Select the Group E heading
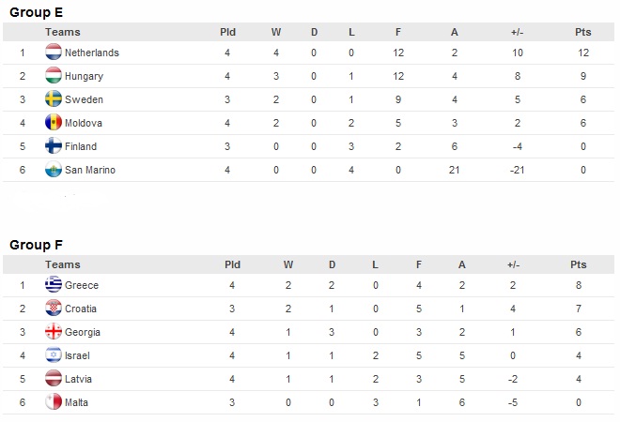620x422 pixels. pos(36,12)
